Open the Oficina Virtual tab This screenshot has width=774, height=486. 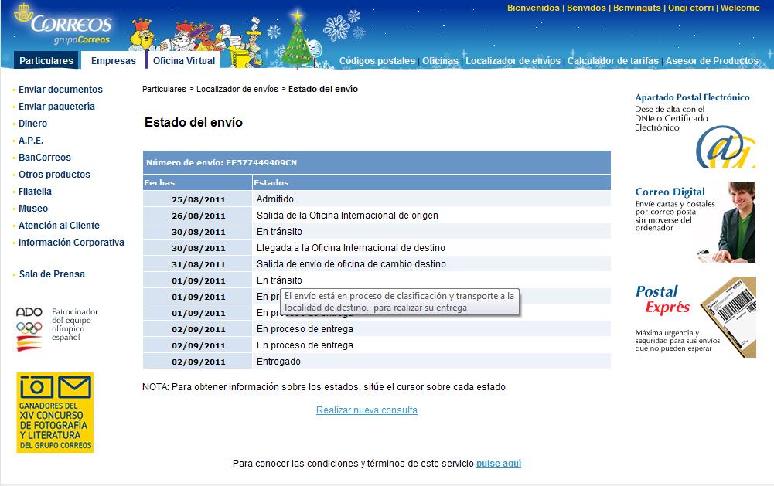click(183, 61)
